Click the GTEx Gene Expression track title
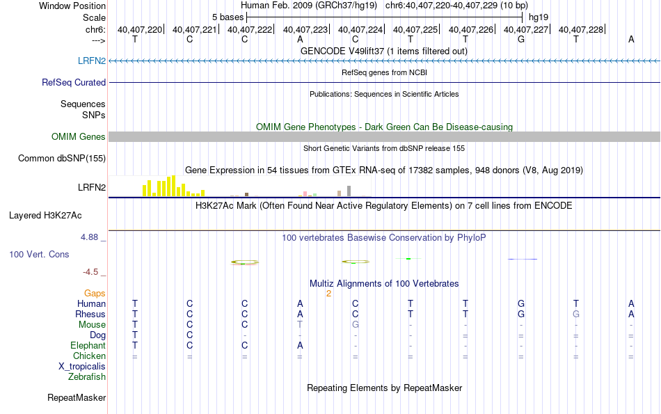The width and height of the screenshot is (661, 414). click(x=384, y=170)
